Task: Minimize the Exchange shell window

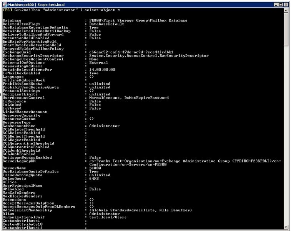Action: click(x=276, y=5)
